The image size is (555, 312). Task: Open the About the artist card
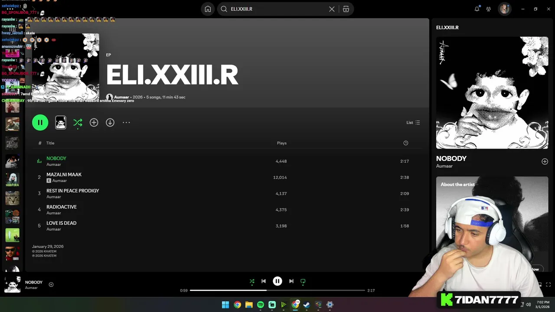[492, 225]
